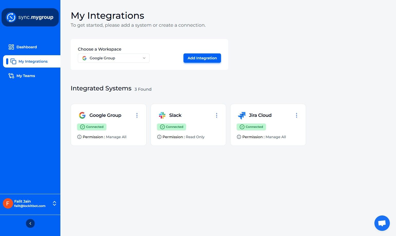Viewport: 396px width, 236px height.
Task: Click the Google Group card logo
Action: pos(82,115)
